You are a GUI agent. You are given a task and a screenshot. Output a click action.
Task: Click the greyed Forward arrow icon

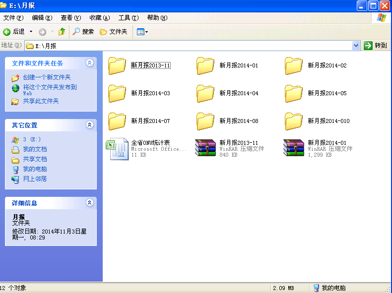[x=42, y=32]
